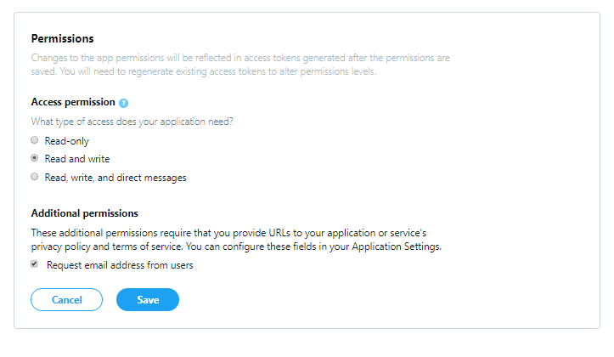614x357 pixels.
Task: Click the Permissions heading
Action: 63,39
